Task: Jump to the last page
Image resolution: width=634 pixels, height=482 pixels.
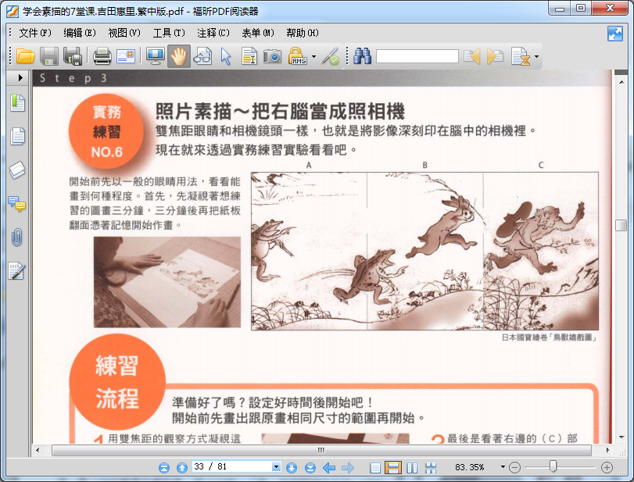Action: tap(310, 468)
